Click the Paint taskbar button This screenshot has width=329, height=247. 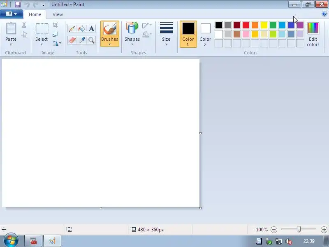coord(52,241)
